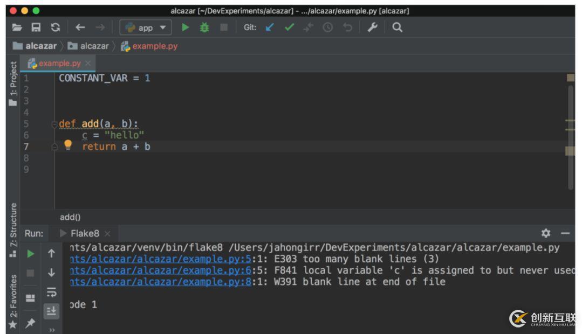Click the Synchronize refresh icon

click(x=55, y=27)
